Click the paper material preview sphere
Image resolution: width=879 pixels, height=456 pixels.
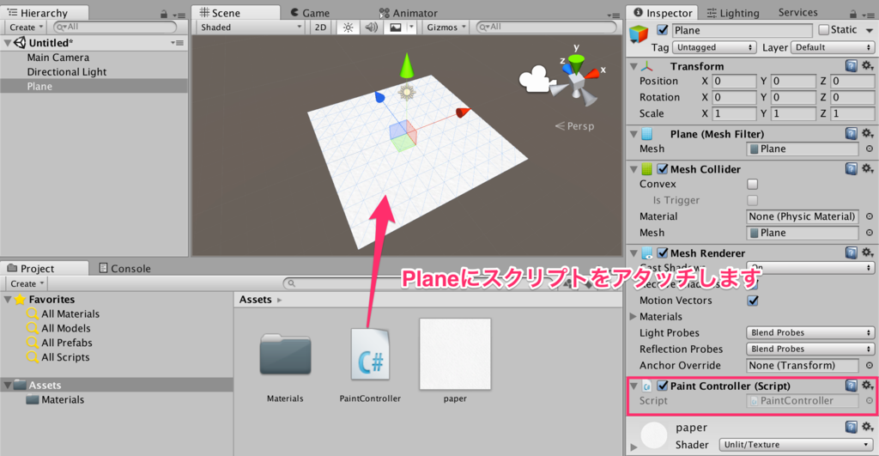pos(653,435)
